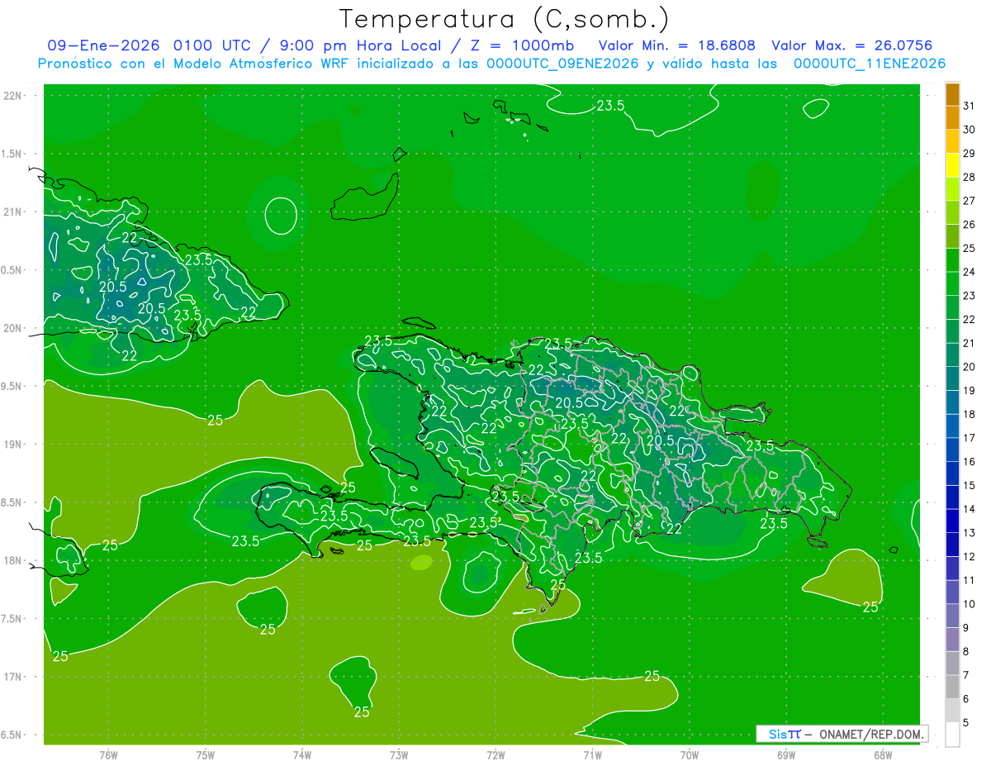Click the "76W" longitude axis label

coord(108,754)
